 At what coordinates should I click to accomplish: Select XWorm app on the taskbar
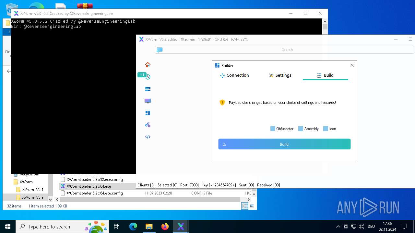click(181, 227)
